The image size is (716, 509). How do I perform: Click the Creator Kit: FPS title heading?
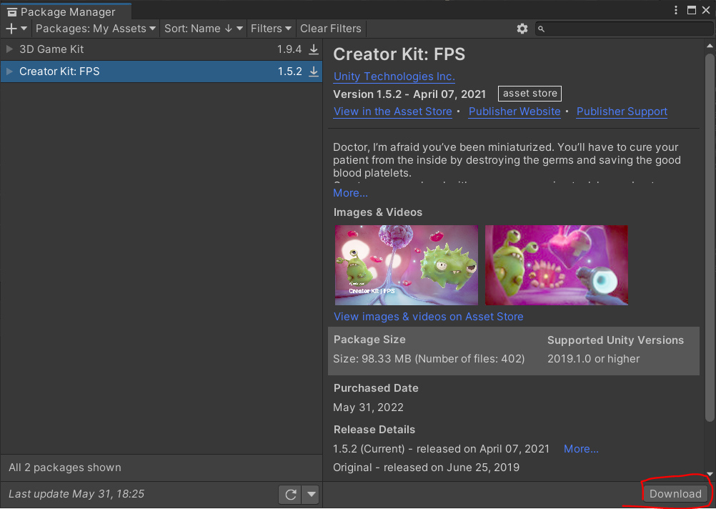click(x=399, y=54)
